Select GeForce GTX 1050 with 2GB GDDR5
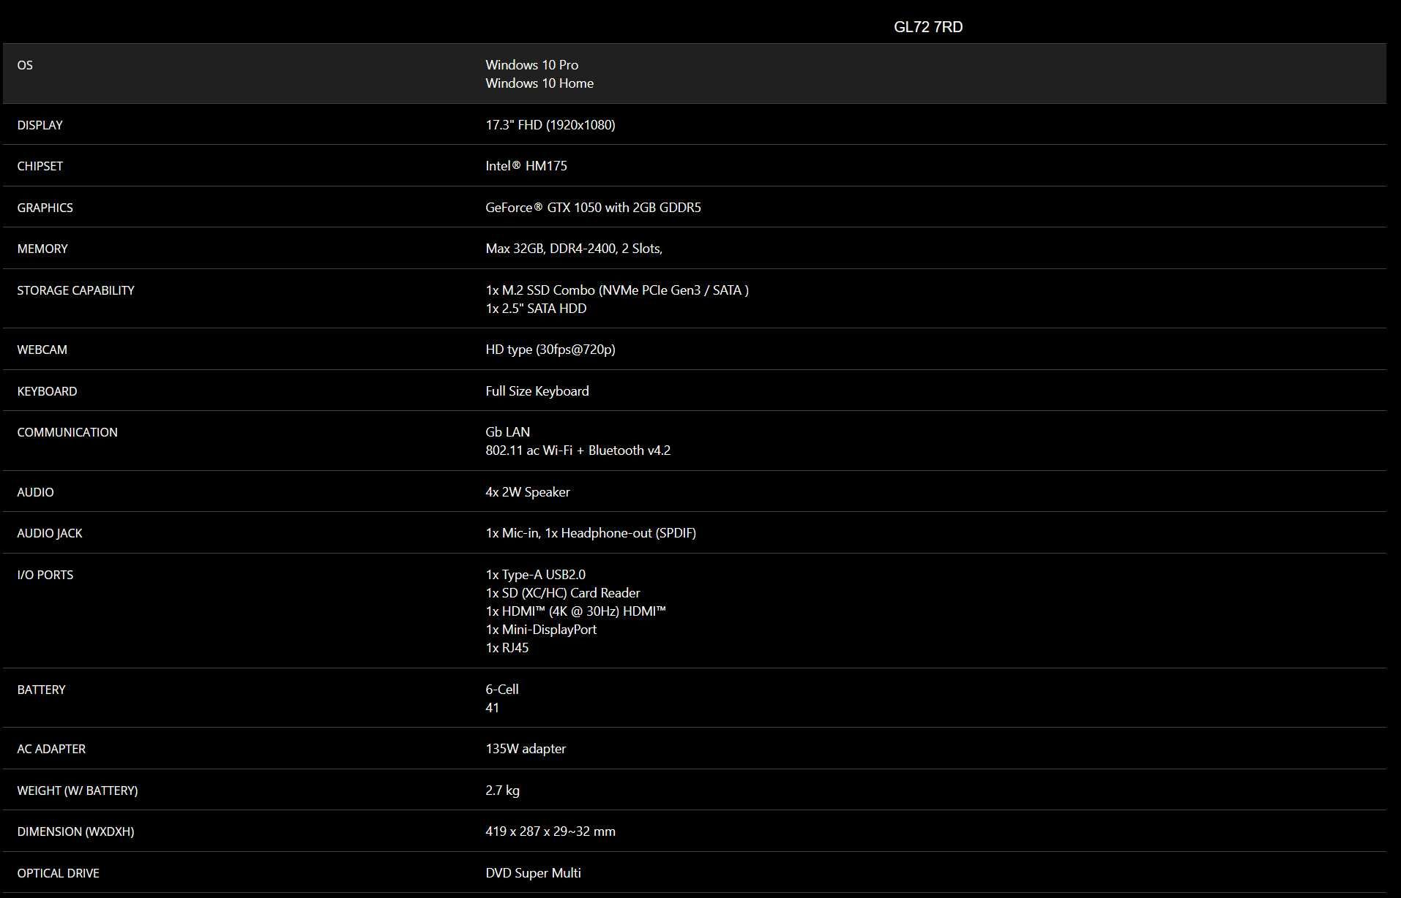The height and width of the screenshot is (898, 1401). tap(593, 208)
